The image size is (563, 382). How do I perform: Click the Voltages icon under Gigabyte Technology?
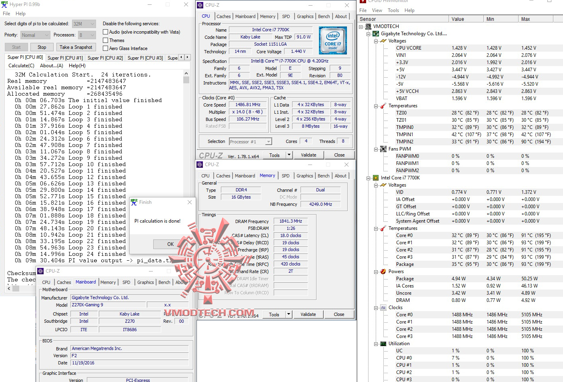383,41
